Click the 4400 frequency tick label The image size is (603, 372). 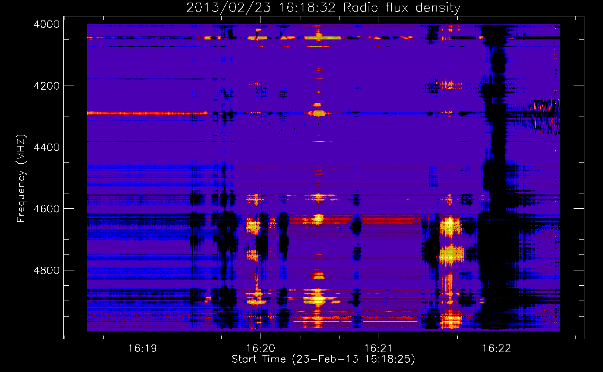point(47,147)
